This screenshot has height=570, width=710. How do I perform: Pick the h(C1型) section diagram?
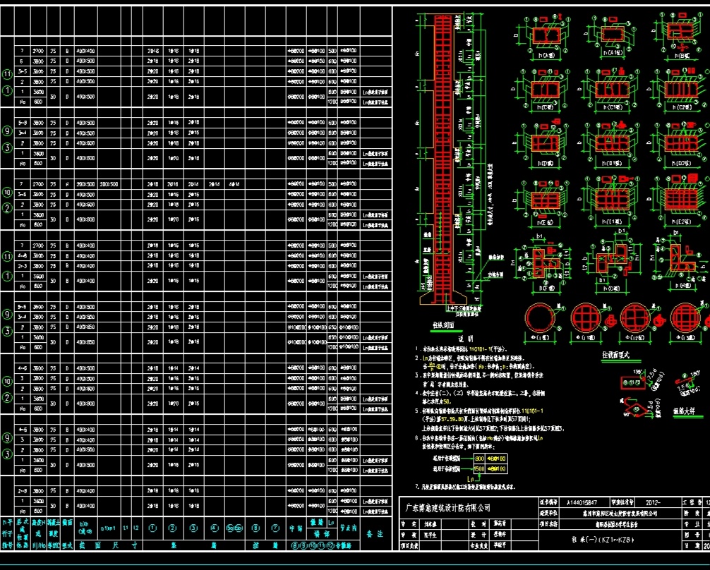pos(611,90)
